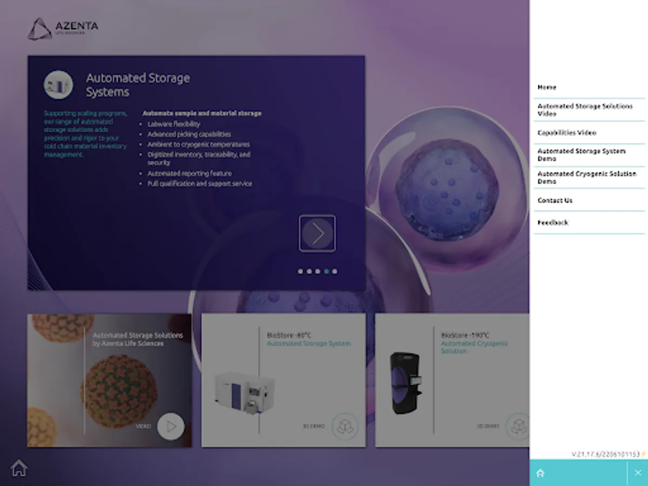This screenshot has width=648, height=486.
Task: Open Automated Storage System Demo menu item
Action: point(589,156)
